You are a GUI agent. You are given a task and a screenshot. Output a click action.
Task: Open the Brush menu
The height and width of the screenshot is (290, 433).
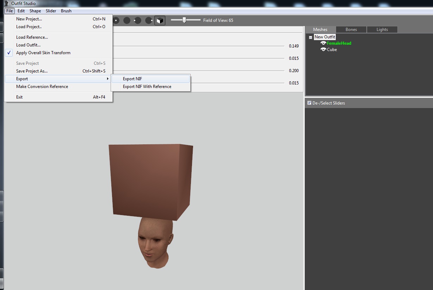[x=66, y=11]
